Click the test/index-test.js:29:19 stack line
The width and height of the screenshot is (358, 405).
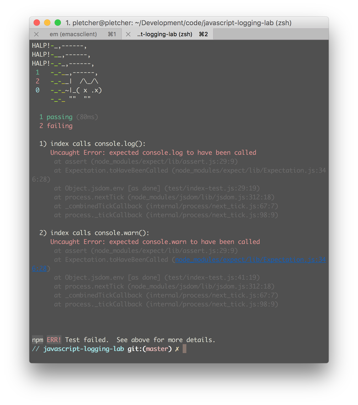point(157,188)
